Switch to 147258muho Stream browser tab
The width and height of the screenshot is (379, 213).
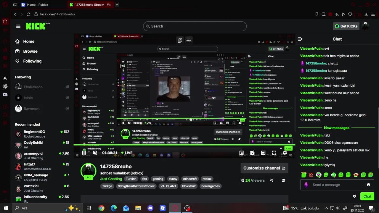(90, 5)
